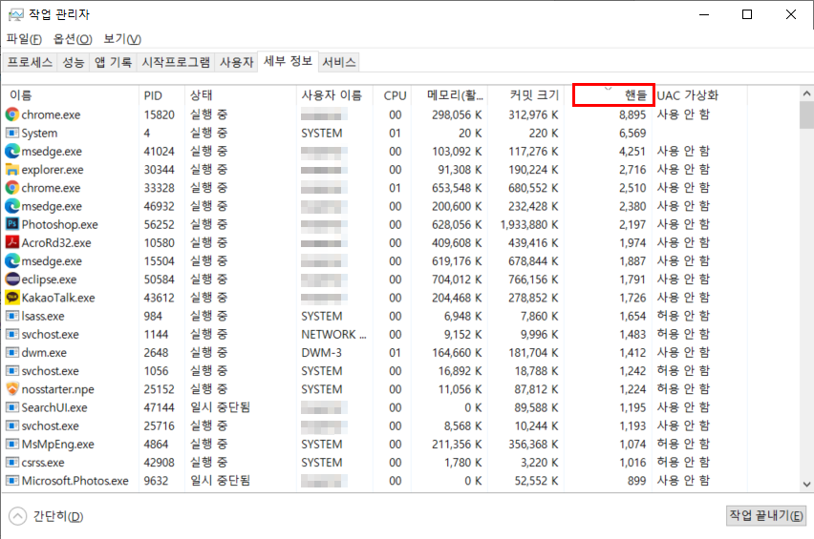Click the eclipse.exe icon
This screenshot has width=814, height=539.
pyautogui.click(x=12, y=280)
